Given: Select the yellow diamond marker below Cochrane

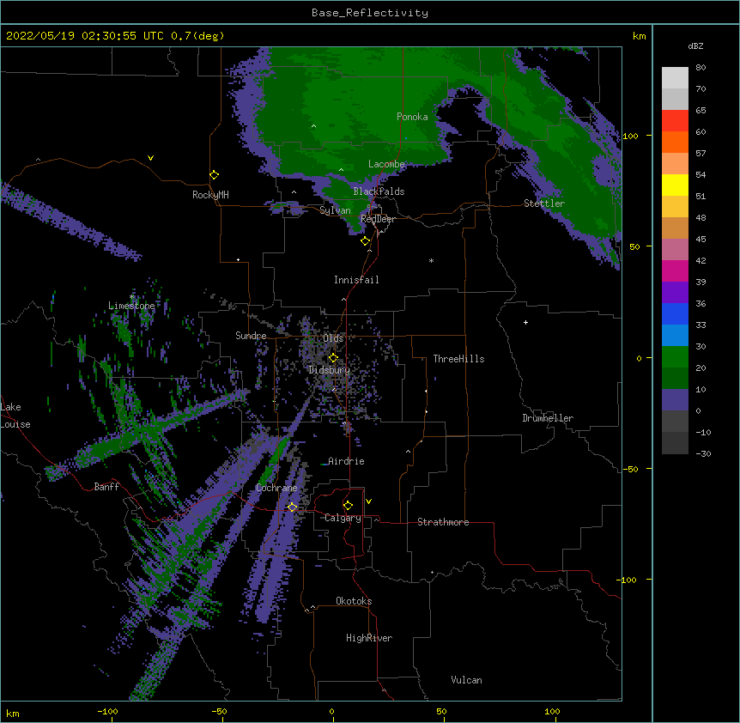Looking at the screenshot, I should pos(292,507).
